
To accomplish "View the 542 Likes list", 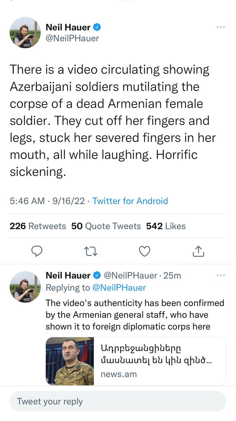I will coord(166,226).
